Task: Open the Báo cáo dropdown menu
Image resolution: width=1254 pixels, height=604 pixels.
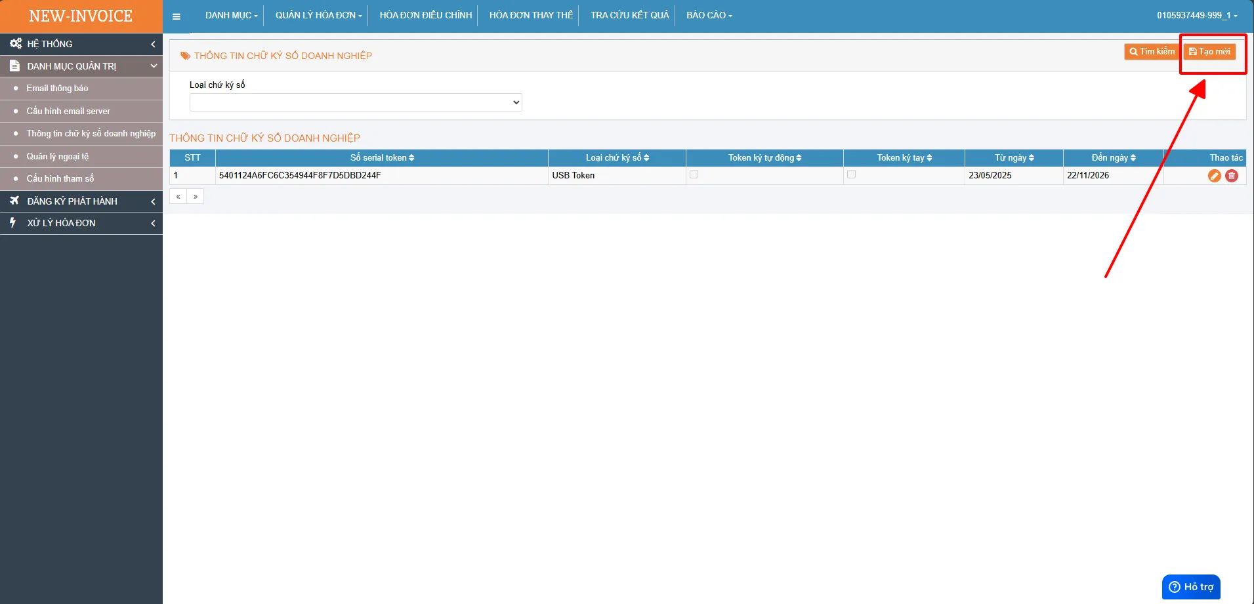Action: [x=709, y=15]
